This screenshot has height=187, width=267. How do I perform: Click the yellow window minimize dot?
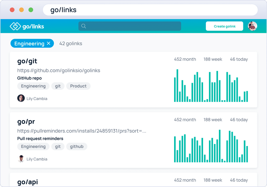21,10
